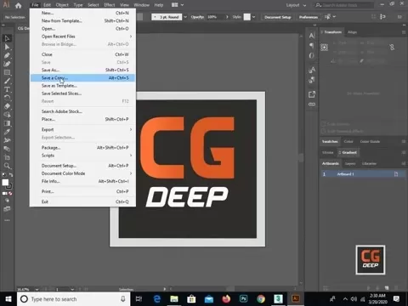Screen dimensions: 408x306
Task: Open the OpenType panel icon
Action: (312, 55)
